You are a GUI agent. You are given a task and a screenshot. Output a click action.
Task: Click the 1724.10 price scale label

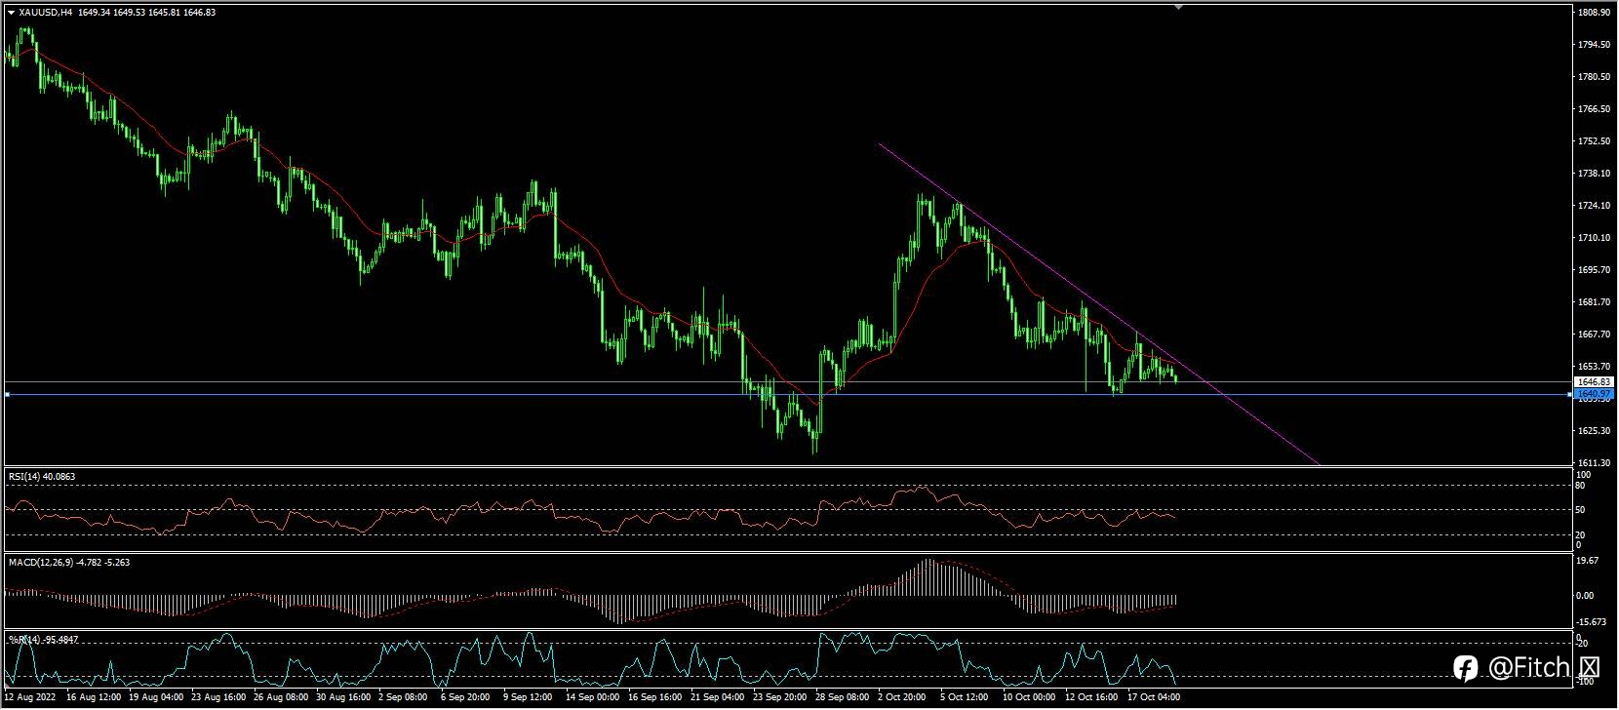point(1592,206)
